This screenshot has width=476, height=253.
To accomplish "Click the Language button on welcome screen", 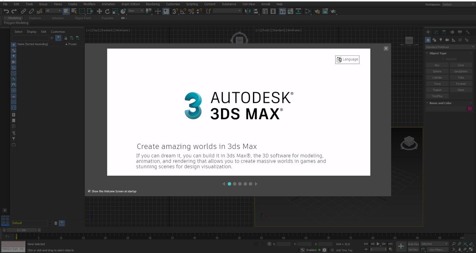I will click(347, 59).
